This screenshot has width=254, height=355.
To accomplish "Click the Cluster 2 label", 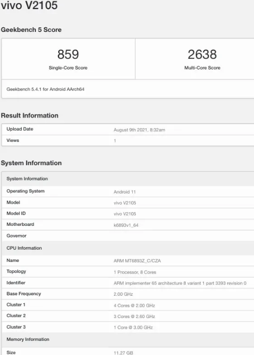I will click(x=16, y=315).
